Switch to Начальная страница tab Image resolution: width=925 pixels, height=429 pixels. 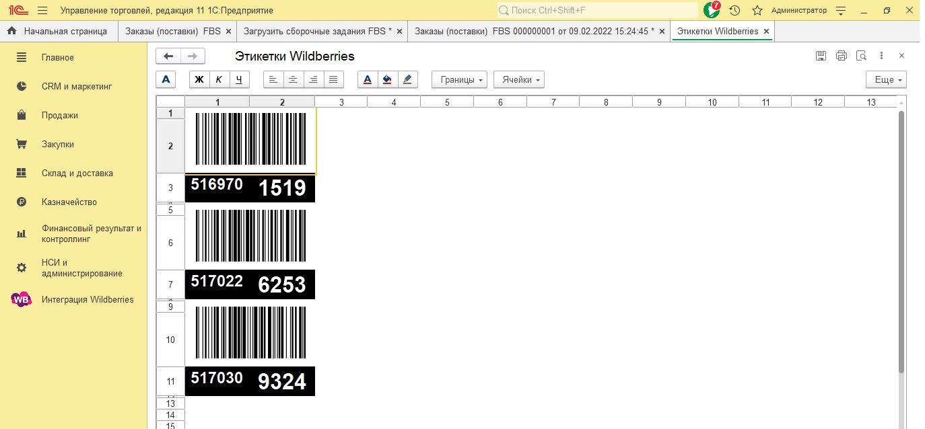[59, 31]
